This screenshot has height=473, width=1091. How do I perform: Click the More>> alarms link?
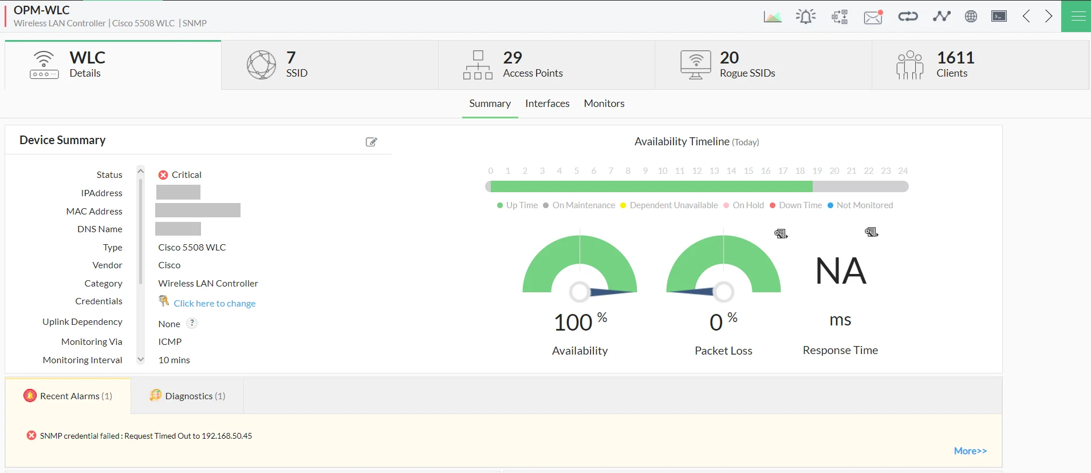pos(970,451)
